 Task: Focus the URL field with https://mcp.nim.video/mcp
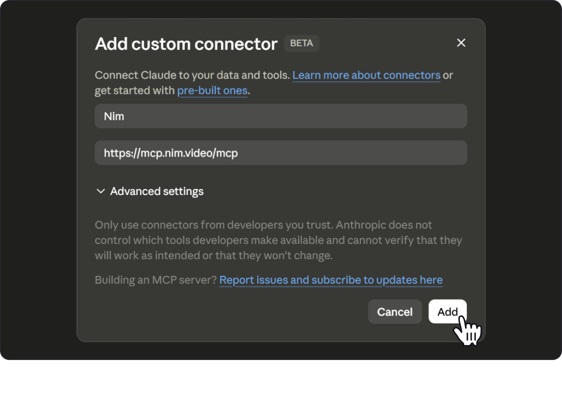[x=281, y=153]
